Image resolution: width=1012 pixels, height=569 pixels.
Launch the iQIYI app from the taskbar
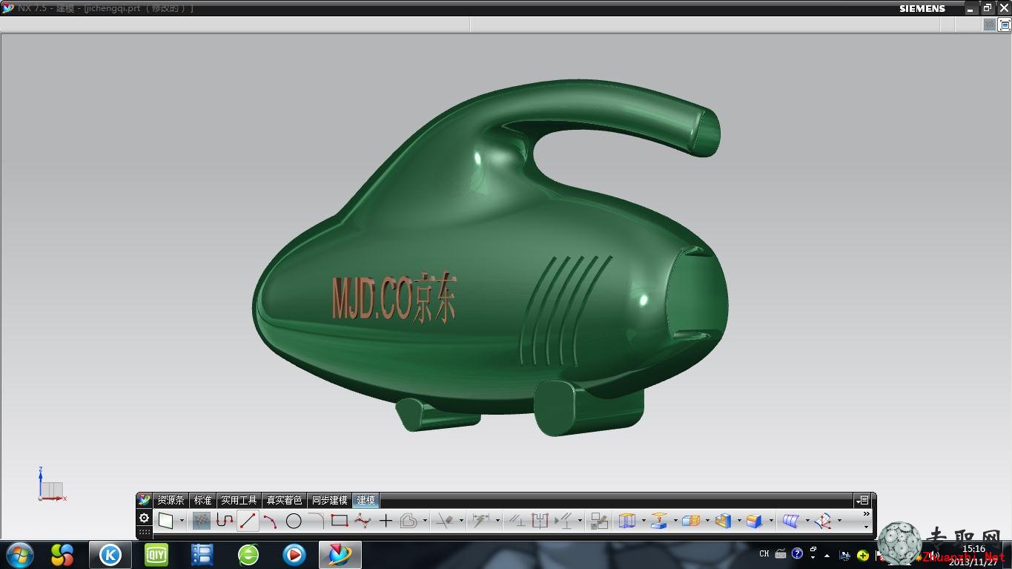tap(156, 554)
